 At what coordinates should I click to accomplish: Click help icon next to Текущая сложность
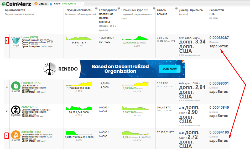(96, 8)
